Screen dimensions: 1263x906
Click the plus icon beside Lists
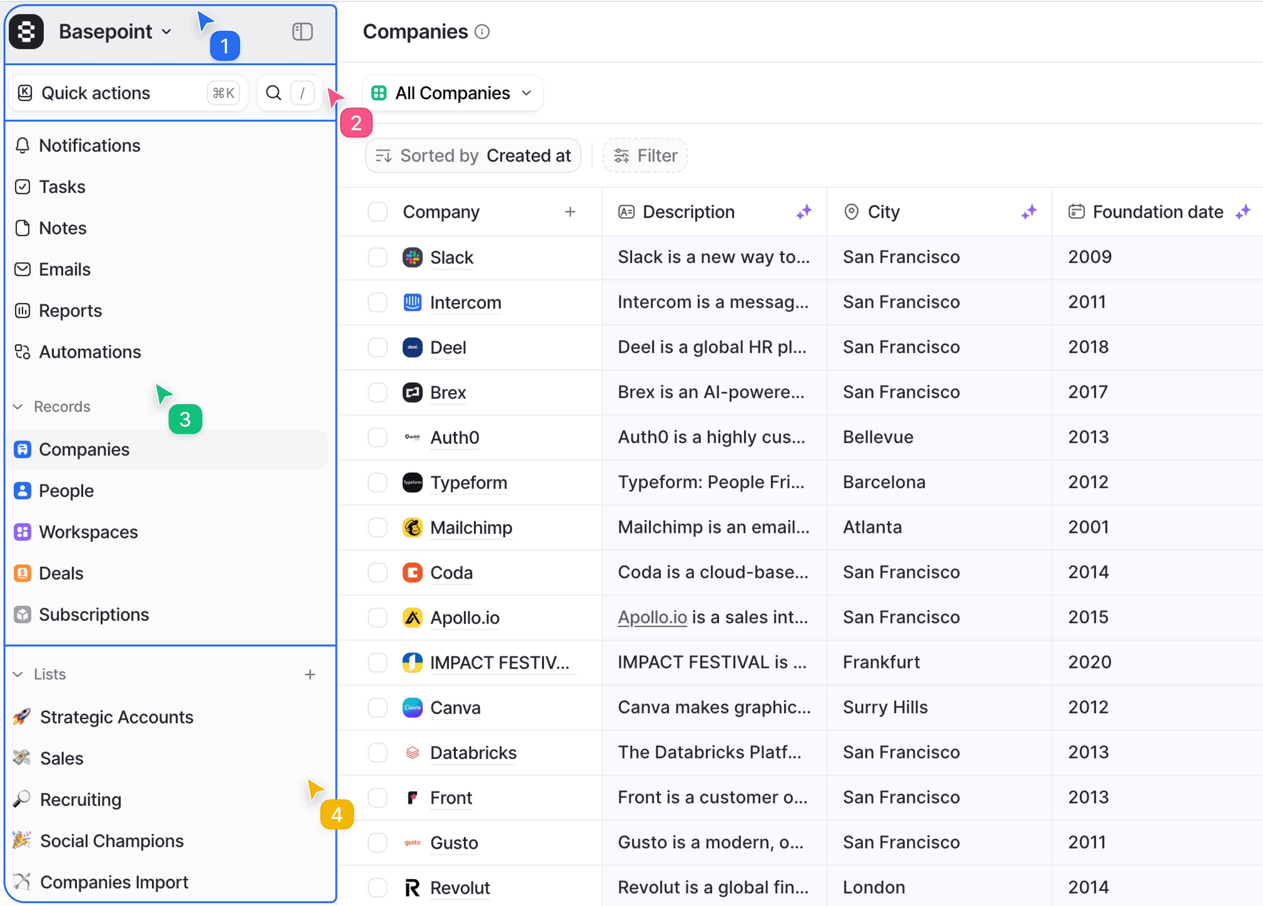click(x=310, y=674)
